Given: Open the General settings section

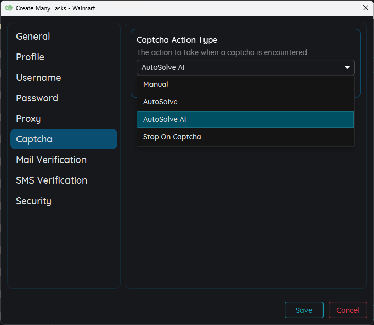Looking at the screenshot, I should (33, 37).
